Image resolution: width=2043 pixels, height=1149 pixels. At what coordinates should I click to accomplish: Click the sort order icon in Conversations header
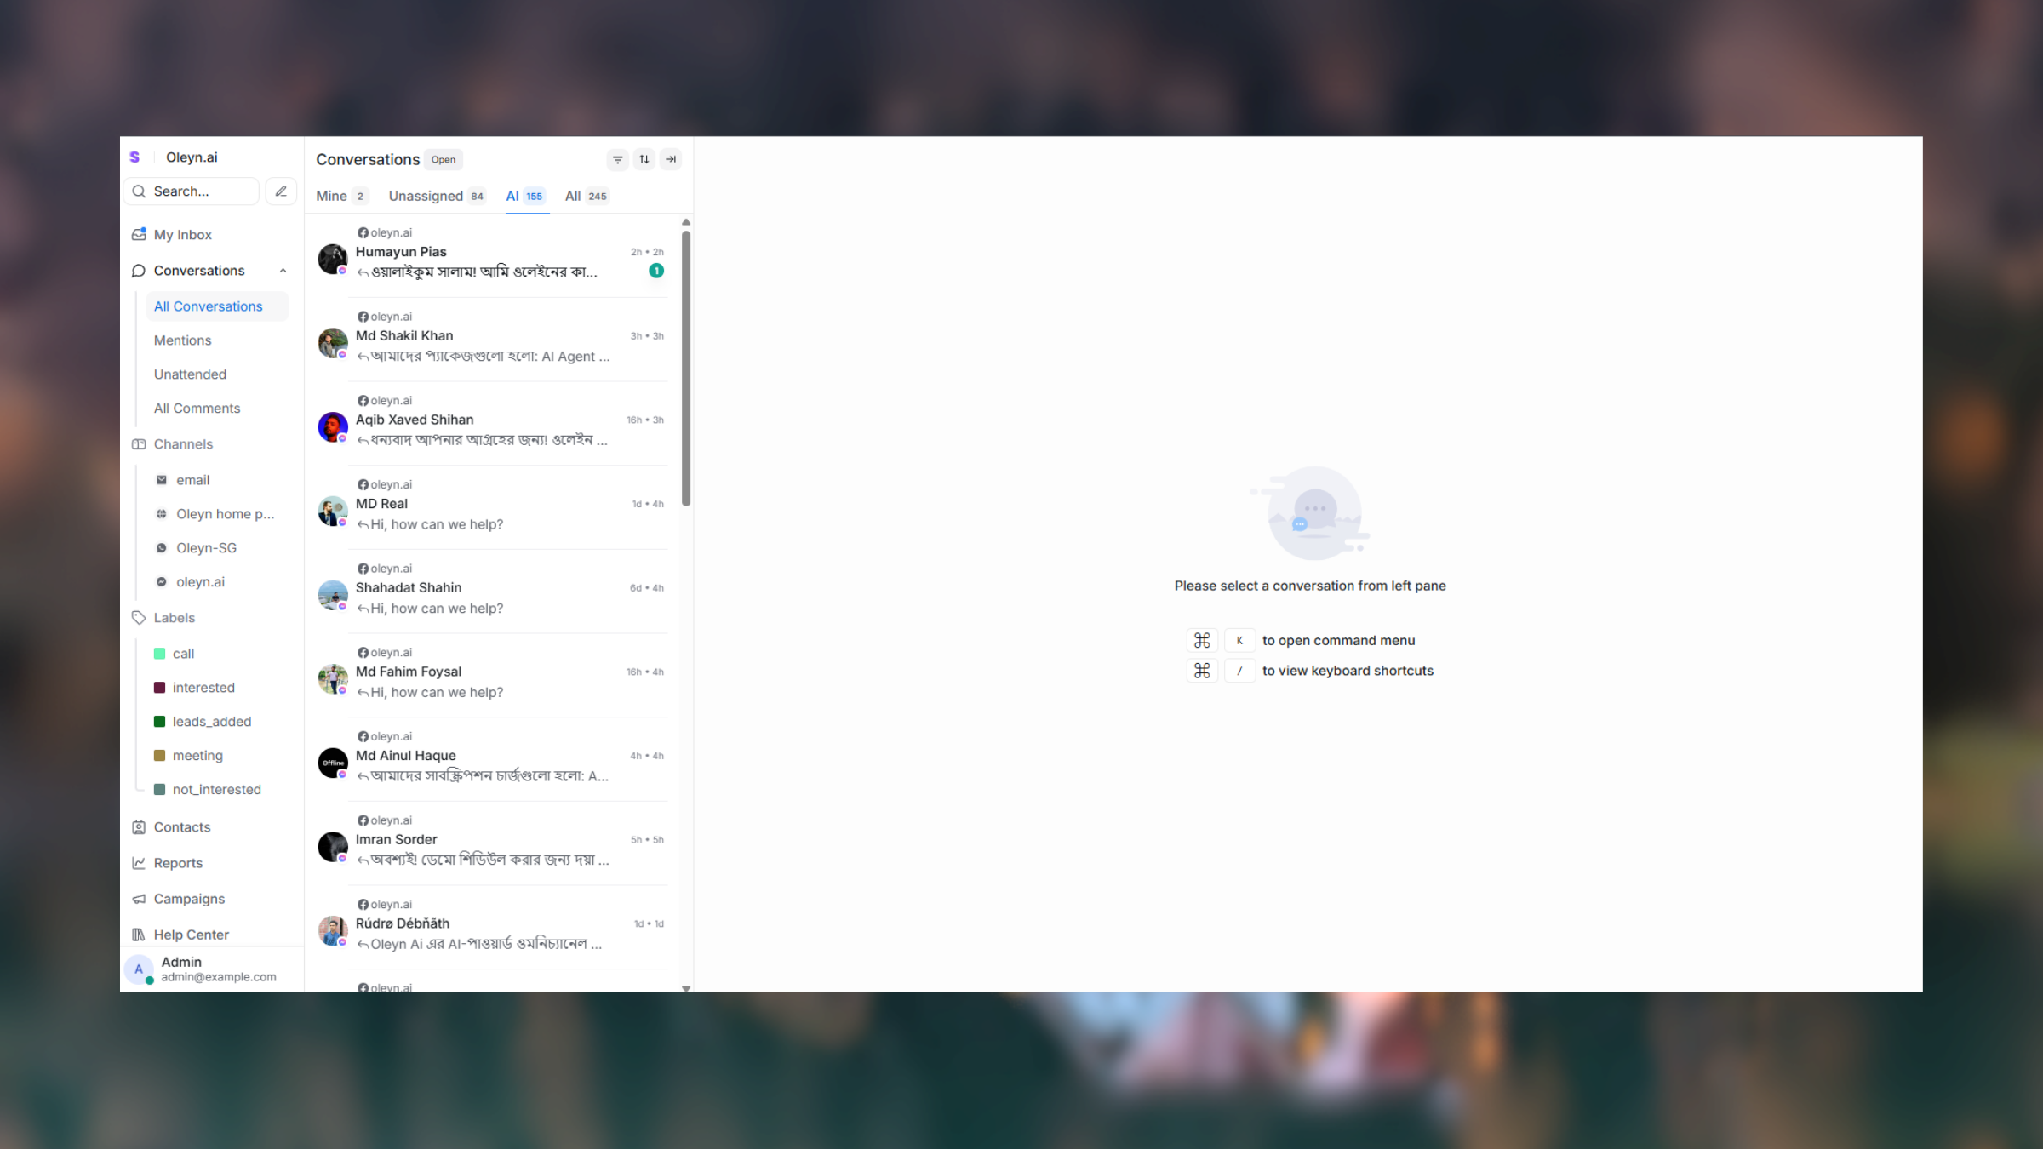coord(644,159)
